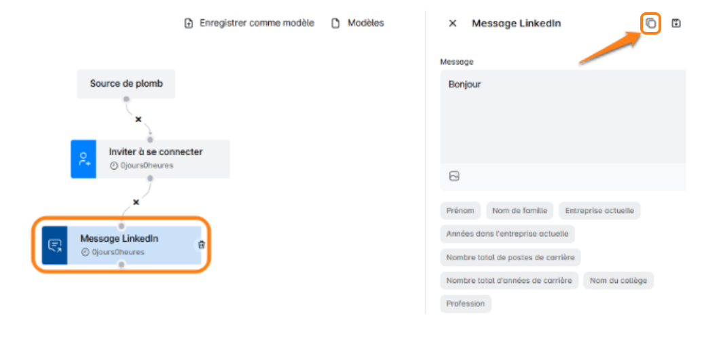Viewport: 702px width, 338px height.
Task: Click Enregistrer comme modèle
Action: pos(249,23)
